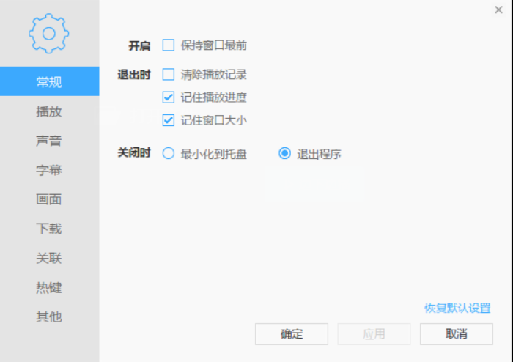Close the settings dialog with X
Screen dimensions: 513x362
click(498, 10)
